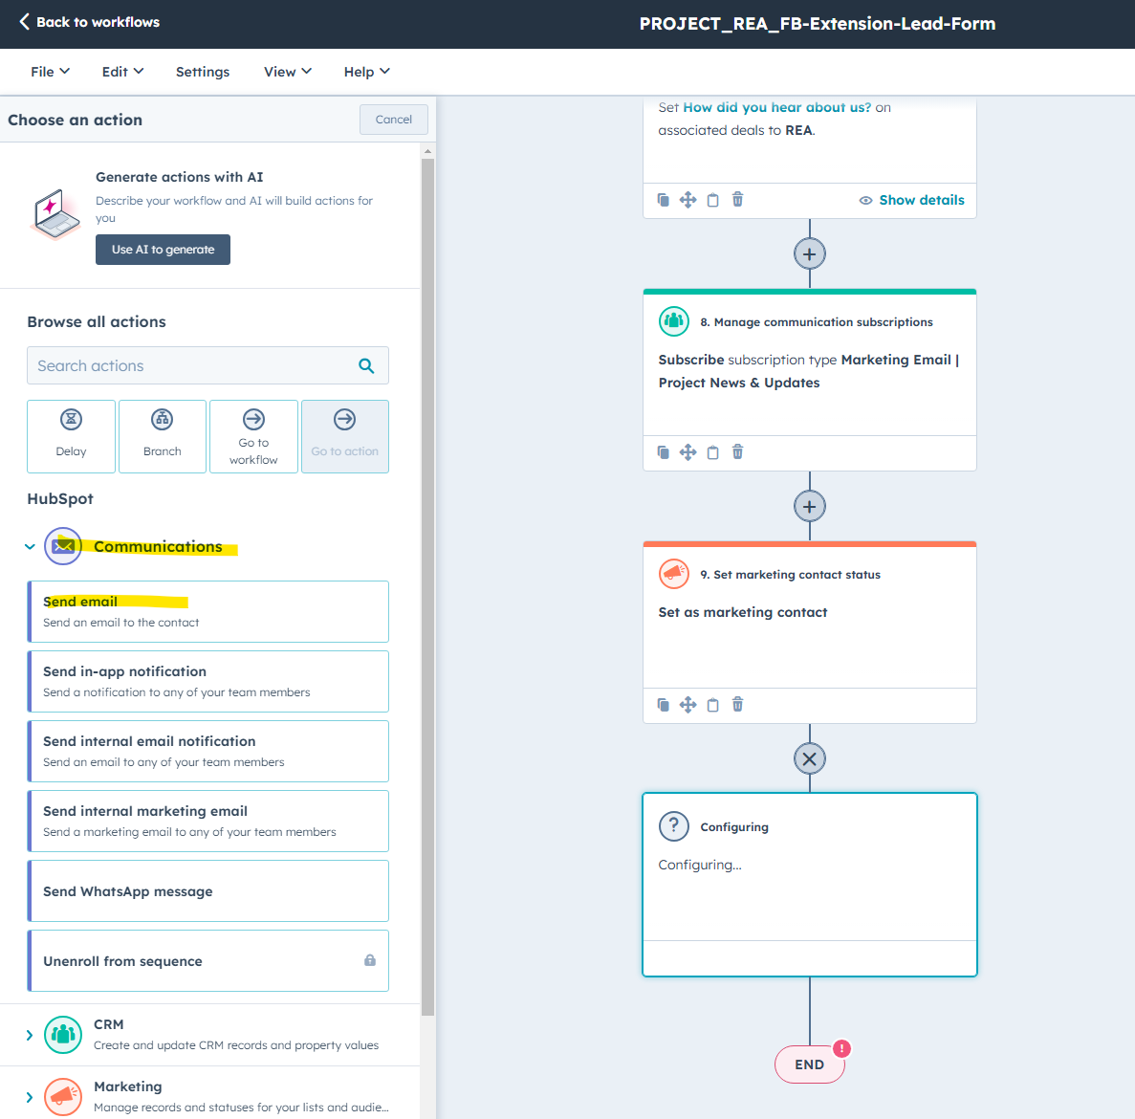
Task: Clone step 8 subscriptions action
Action: click(x=663, y=452)
